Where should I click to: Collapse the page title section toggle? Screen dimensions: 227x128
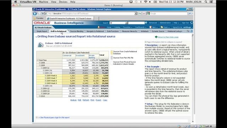pyautogui.click(x=36, y=37)
